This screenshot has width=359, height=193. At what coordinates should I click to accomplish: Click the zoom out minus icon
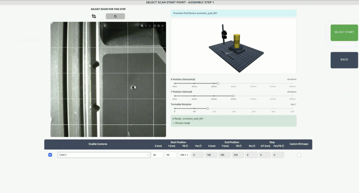point(158,26)
